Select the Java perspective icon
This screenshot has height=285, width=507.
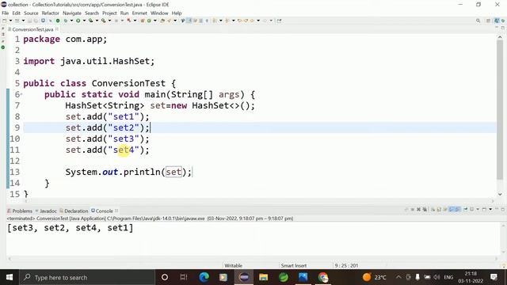pyautogui.click(x=497, y=21)
